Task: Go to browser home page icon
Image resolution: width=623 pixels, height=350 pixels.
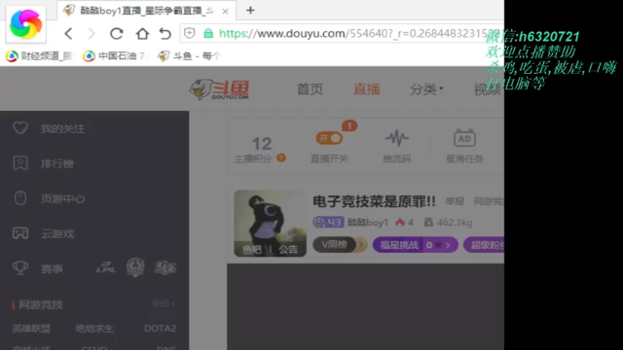Action: 142,34
